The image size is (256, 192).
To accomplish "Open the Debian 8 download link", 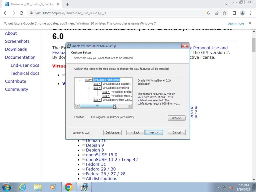I will tap(95, 150).
